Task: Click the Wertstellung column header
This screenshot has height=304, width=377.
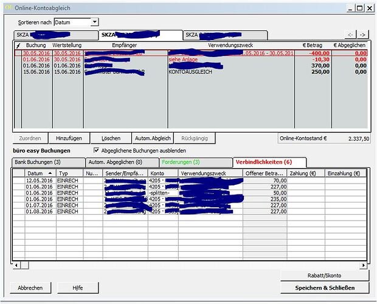Action: [x=67, y=45]
